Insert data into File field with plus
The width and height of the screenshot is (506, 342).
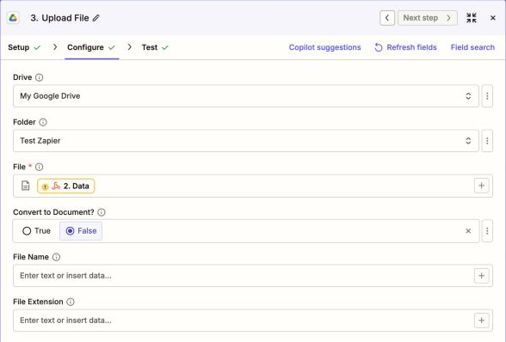482,186
